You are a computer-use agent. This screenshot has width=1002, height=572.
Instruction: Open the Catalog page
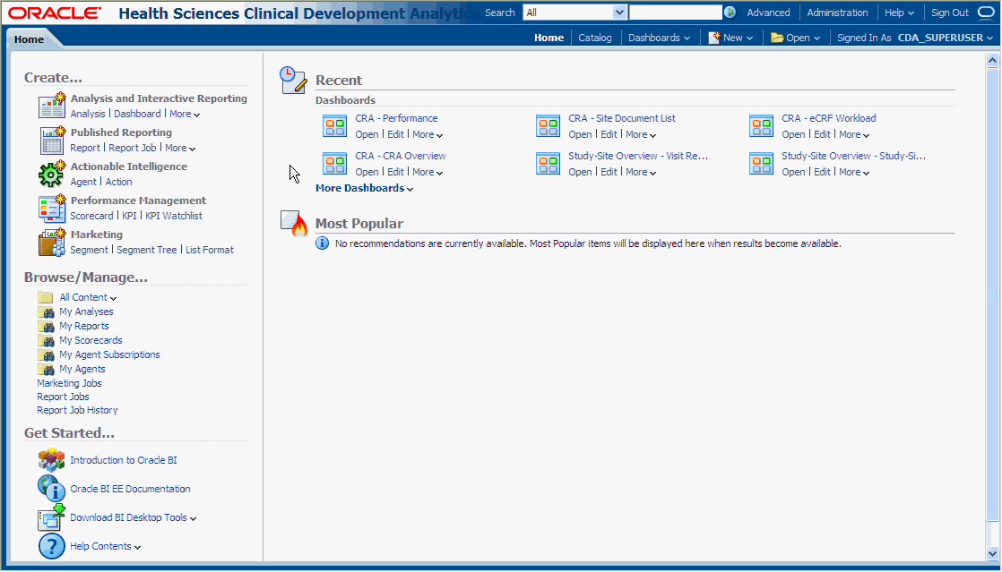pyautogui.click(x=595, y=38)
